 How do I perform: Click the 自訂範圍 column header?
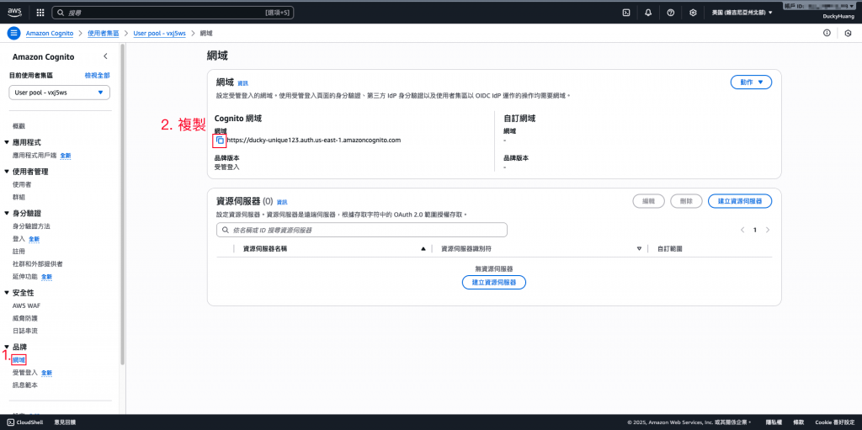(x=669, y=248)
